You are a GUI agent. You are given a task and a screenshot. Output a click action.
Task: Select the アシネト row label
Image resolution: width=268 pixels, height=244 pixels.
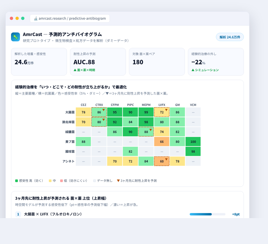[68, 161]
